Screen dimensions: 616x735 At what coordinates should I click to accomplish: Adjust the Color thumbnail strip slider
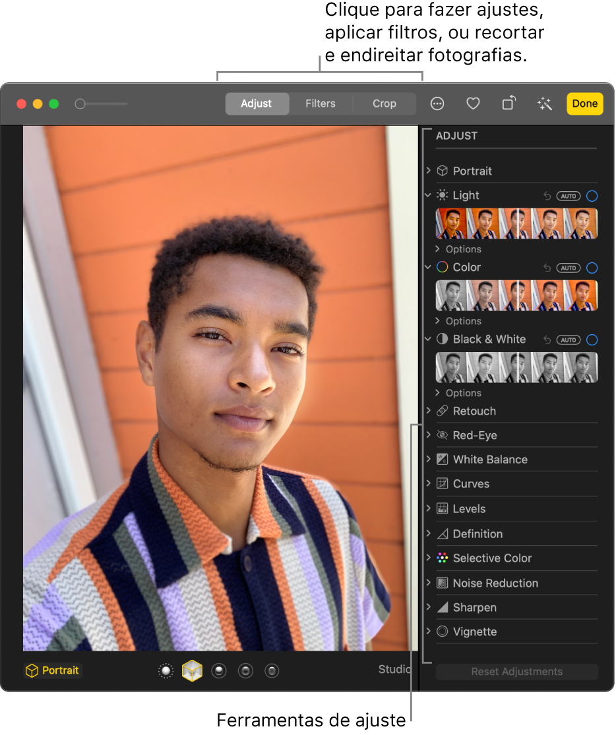[516, 296]
